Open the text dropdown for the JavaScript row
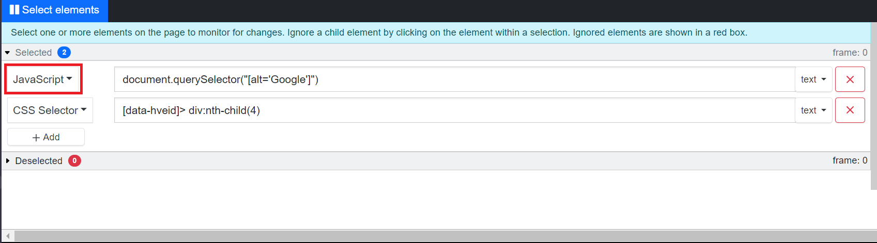Screen dimensions: 877x243 813,79
